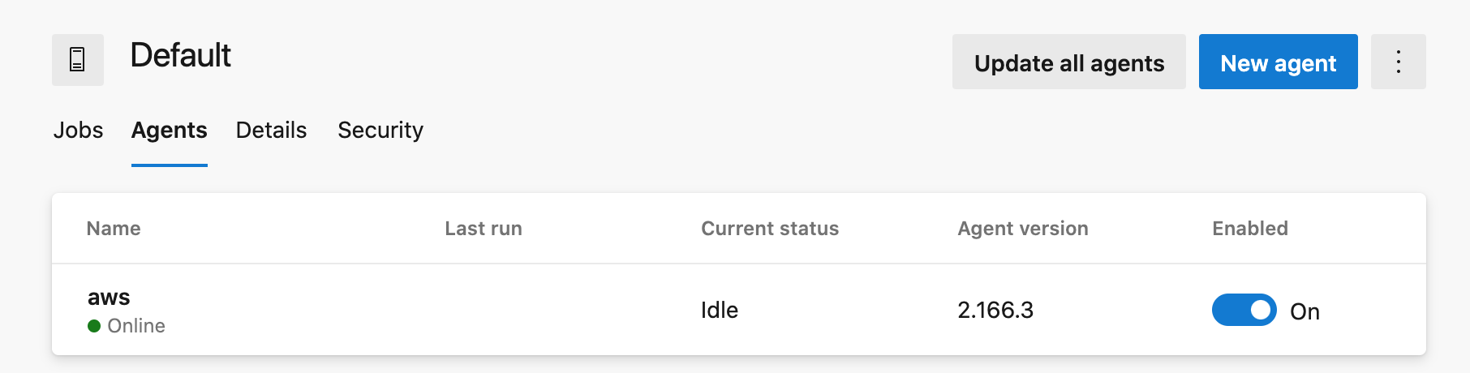
Task: Switch to the Jobs tab
Action: click(x=78, y=130)
